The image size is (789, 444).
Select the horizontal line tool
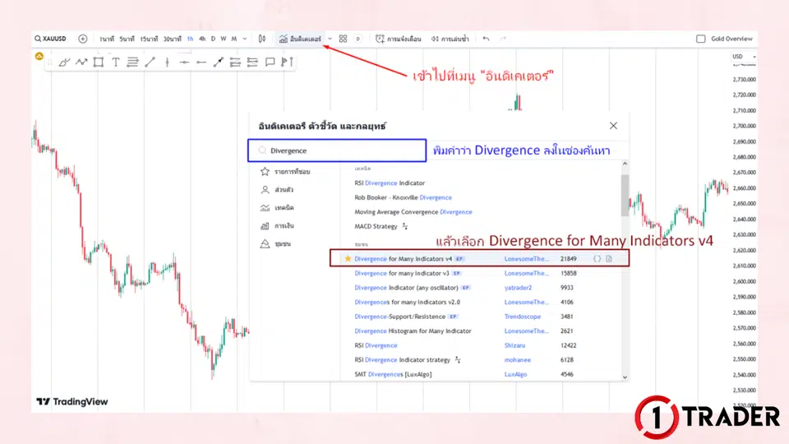(184, 62)
